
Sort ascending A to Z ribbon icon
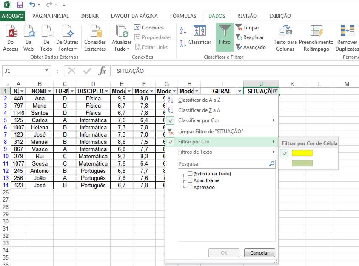[x=183, y=30]
